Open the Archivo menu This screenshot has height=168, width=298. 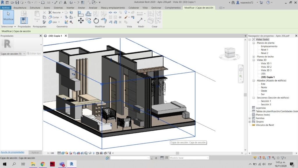tap(6, 8)
